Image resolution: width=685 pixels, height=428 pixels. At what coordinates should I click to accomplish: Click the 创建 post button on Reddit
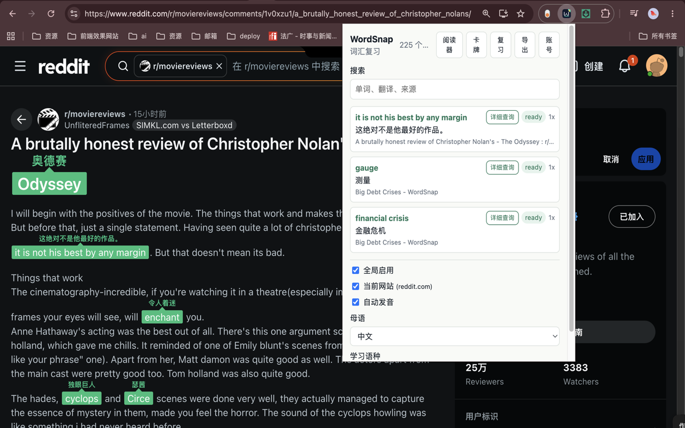(x=593, y=66)
